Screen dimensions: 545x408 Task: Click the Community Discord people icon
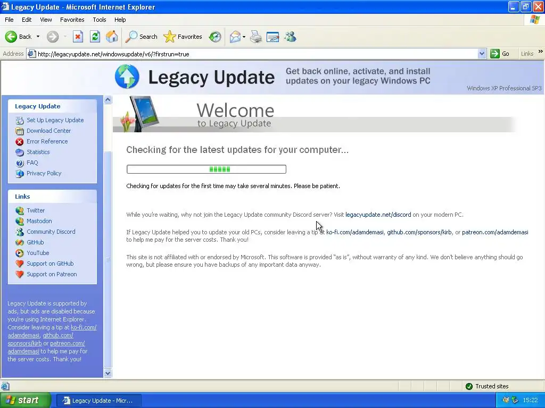click(20, 232)
